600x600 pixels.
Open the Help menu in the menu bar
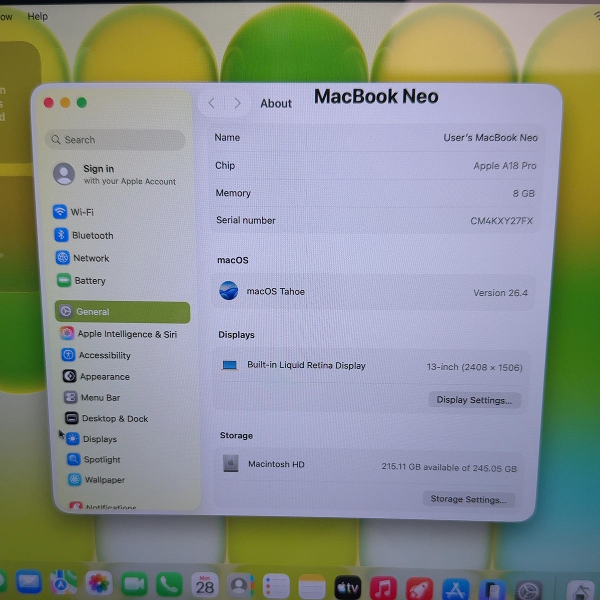pyautogui.click(x=37, y=16)
